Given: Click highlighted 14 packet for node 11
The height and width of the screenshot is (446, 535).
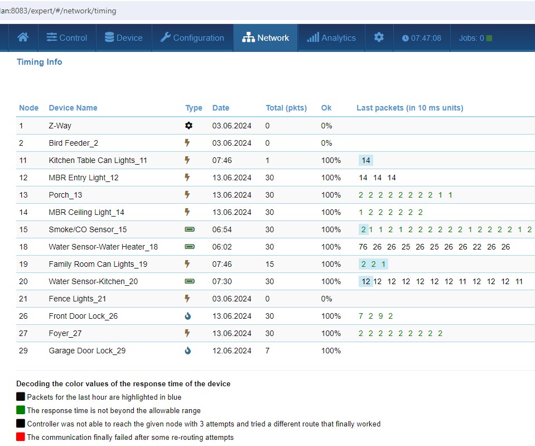Looking at the screenshot, I should 366,160.
